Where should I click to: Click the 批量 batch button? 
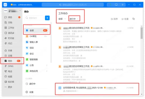point(125,19)
